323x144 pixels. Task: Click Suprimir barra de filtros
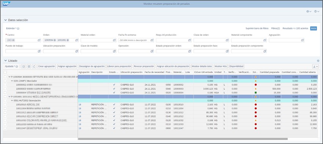coord(257,28)
